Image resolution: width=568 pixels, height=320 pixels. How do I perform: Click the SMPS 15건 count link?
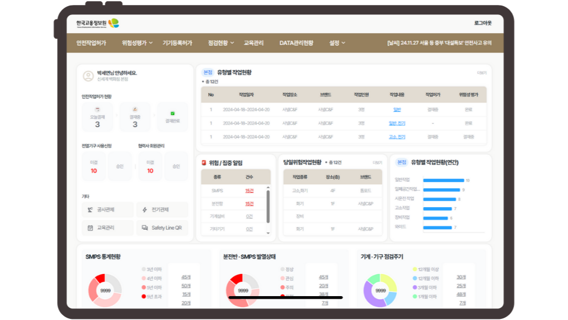pos(249,191)
